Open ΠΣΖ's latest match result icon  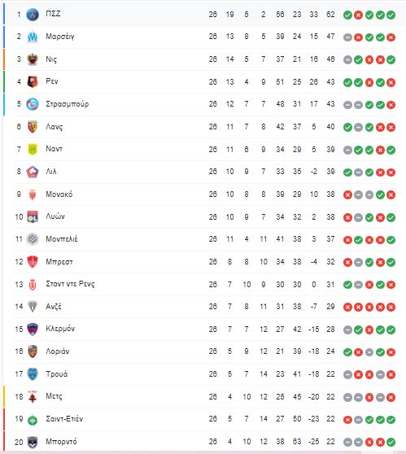pyautogui.click(x=391, y=15)
